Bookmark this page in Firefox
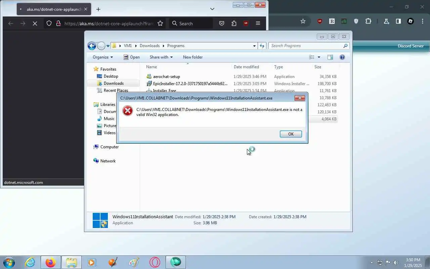Image resolution: width=430 pixels, height=269 pixels. click(x=160, y=23)
